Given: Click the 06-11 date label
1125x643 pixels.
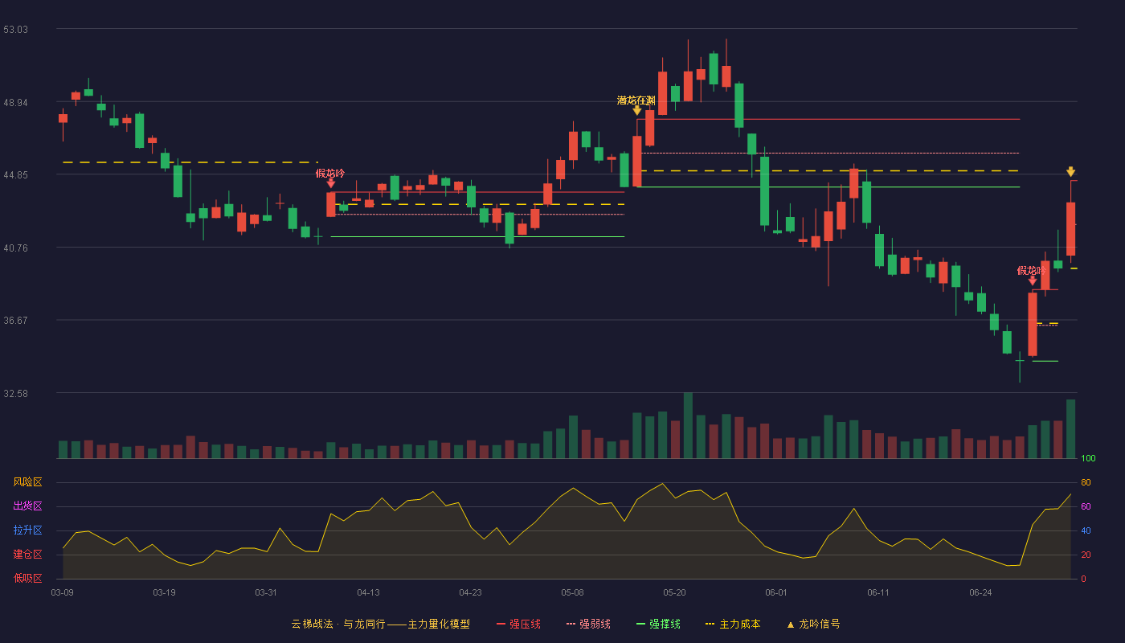Looking at the screenshot, I should click(x=878, y=592).
